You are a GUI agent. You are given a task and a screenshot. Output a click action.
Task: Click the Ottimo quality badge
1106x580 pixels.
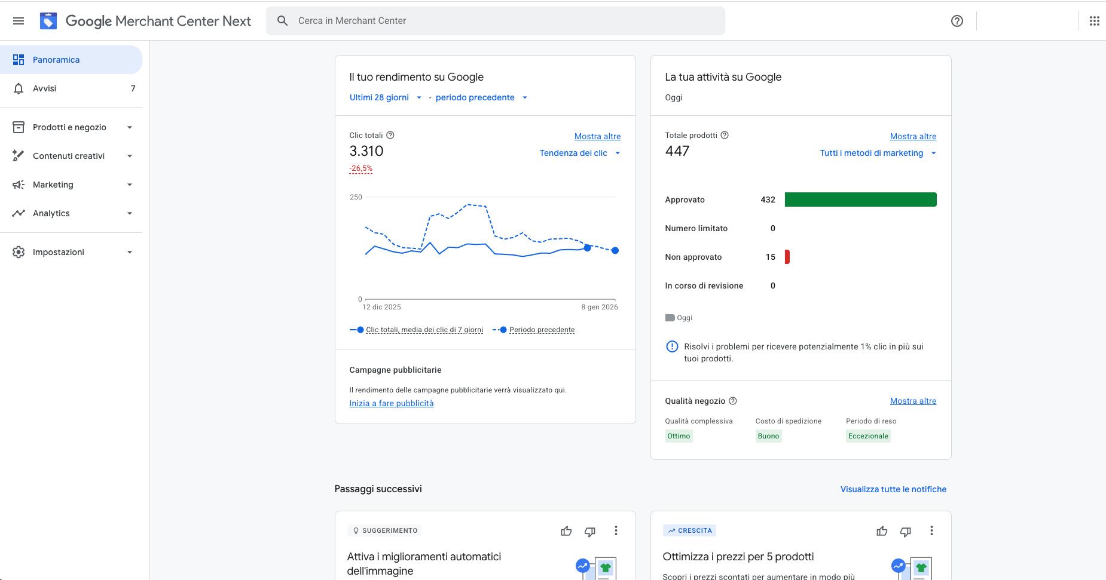coord(679,436)
